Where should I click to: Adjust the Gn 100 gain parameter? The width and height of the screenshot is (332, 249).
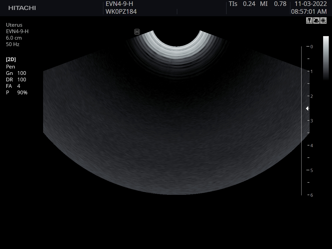16,73
